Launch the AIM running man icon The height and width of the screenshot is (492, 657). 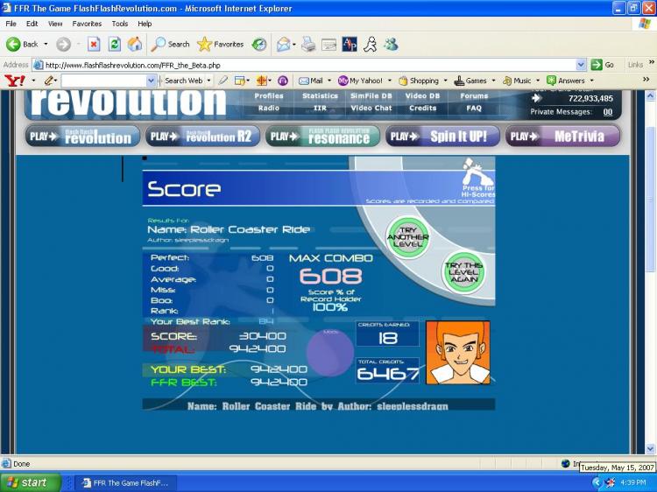point(370,44)
